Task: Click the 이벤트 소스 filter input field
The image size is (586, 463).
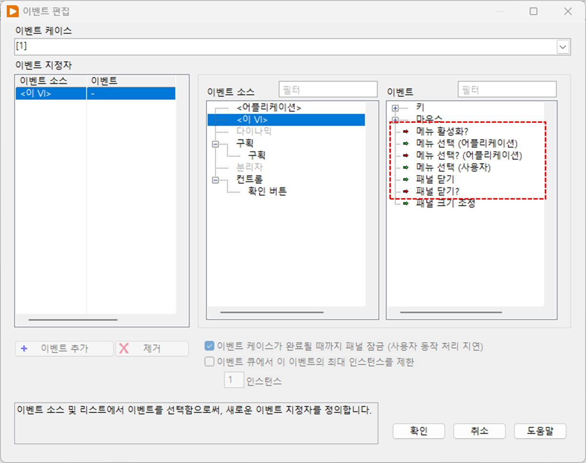Action: click(328, 90)
